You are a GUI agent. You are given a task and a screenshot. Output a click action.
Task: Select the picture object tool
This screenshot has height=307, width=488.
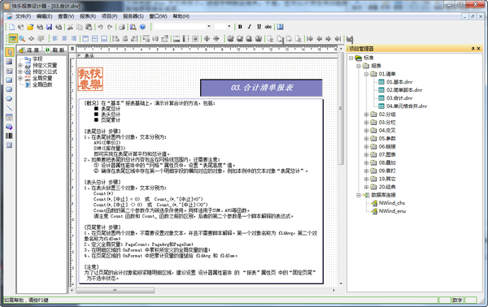point(9,62)
